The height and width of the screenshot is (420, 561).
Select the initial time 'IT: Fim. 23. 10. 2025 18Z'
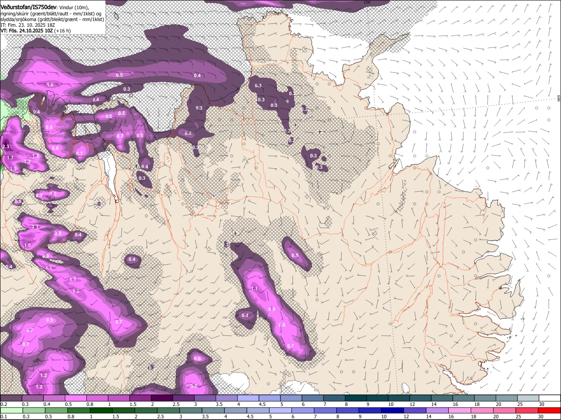(x=28, y=25)
